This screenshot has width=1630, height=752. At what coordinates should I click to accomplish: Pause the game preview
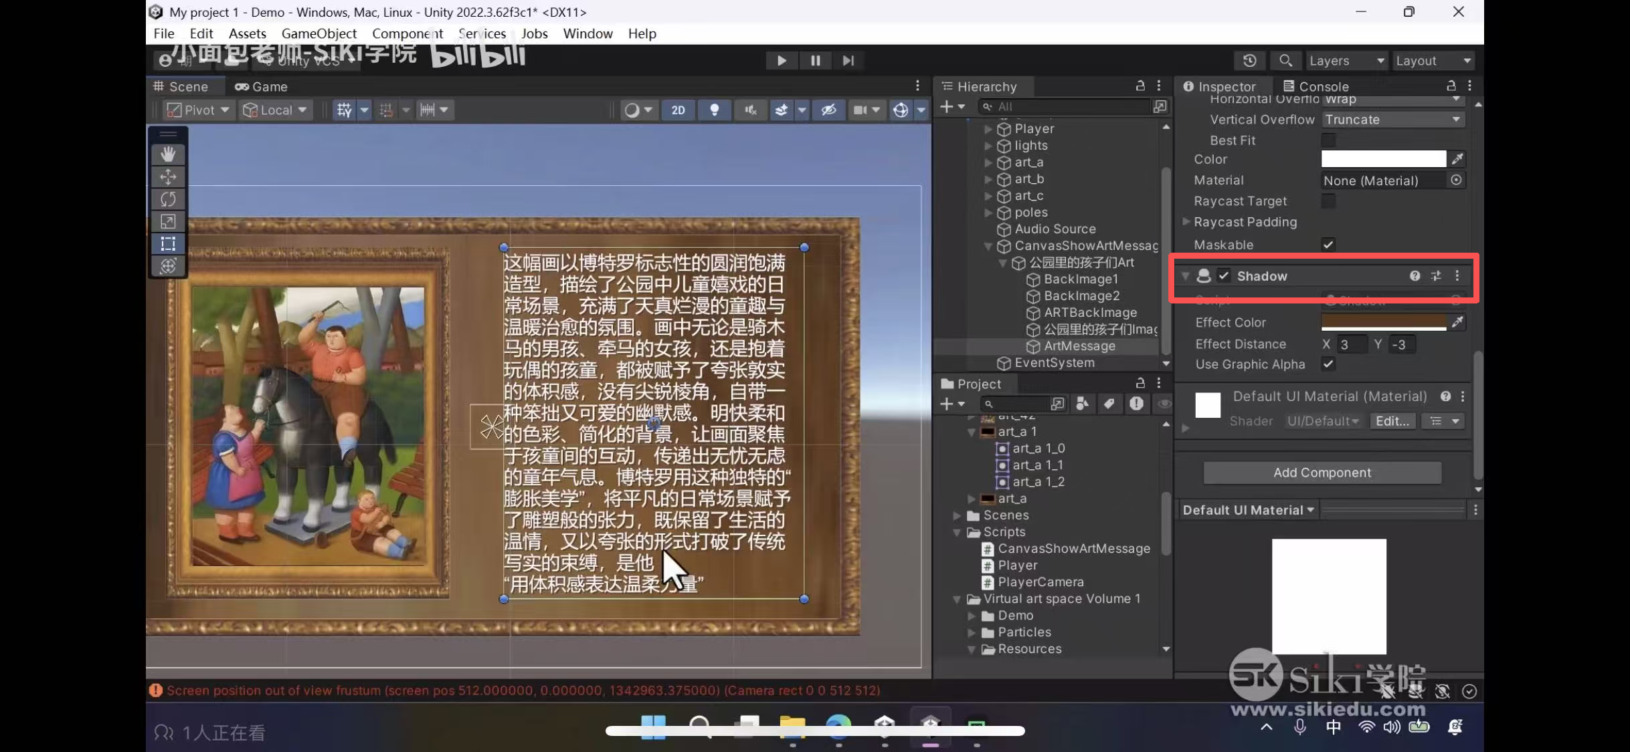815,61
